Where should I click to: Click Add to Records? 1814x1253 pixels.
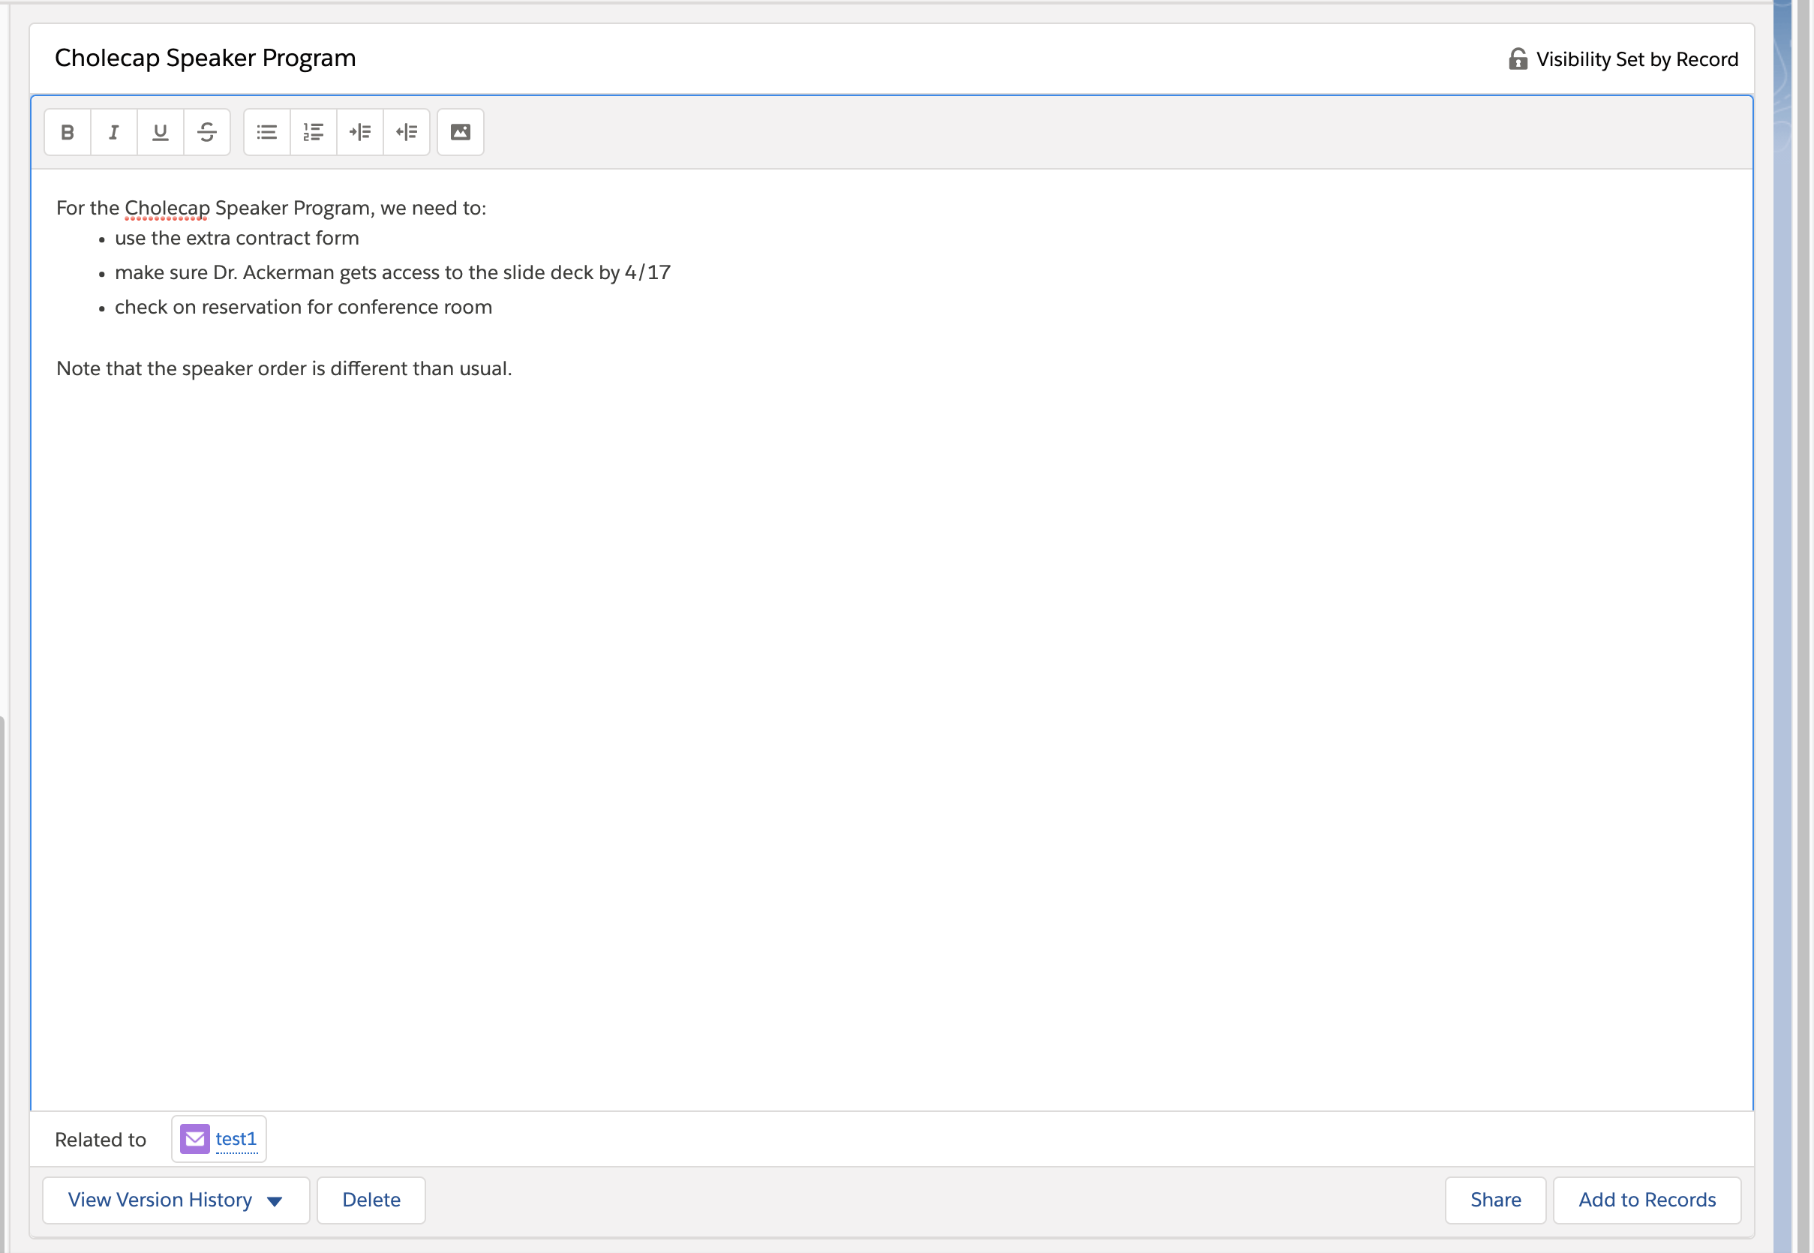tap(1646, 1200)
